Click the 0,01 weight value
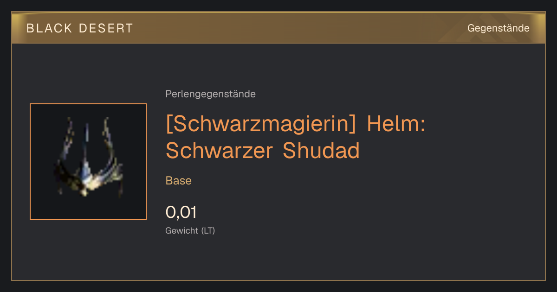This screenshot has height=292, width=557. 181,212
